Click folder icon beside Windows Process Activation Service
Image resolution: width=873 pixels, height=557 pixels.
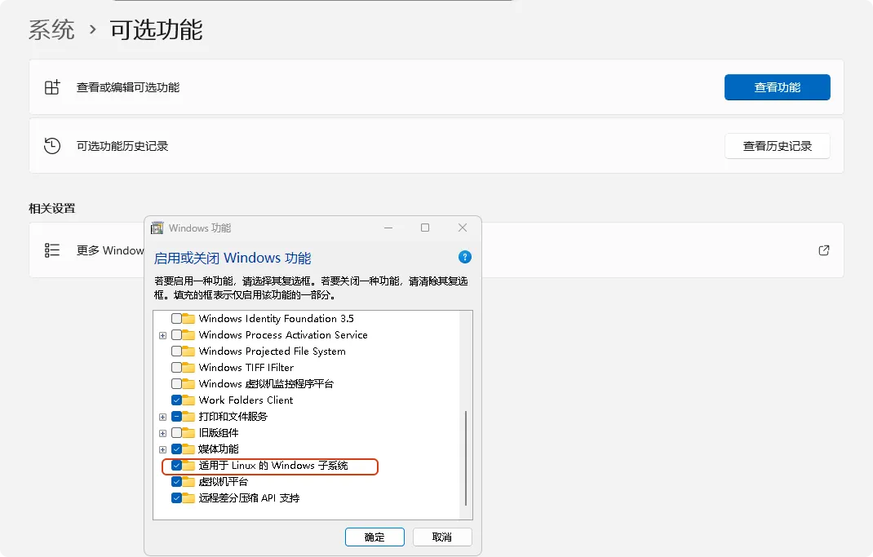pyautogui.click(x=188, y=335)
